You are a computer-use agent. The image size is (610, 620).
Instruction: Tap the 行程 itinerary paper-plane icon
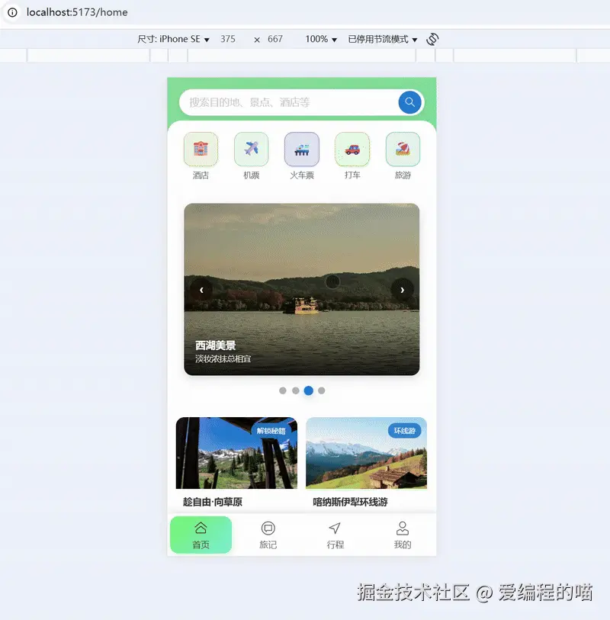click(335, 528)
